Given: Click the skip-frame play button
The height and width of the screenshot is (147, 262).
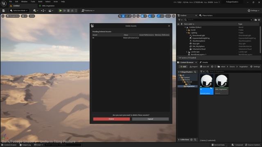Looking at the screenshot, I should coord(65,11).
